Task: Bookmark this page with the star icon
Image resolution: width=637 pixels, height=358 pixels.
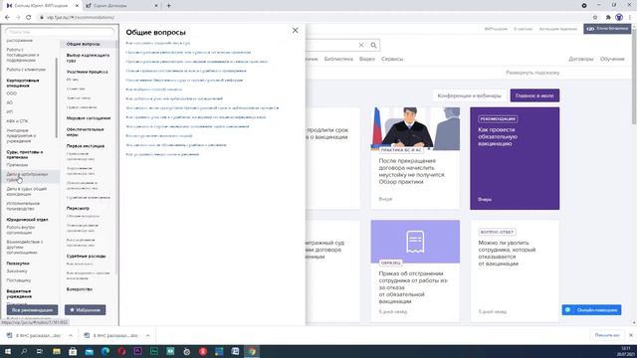Action: point(595,18)
